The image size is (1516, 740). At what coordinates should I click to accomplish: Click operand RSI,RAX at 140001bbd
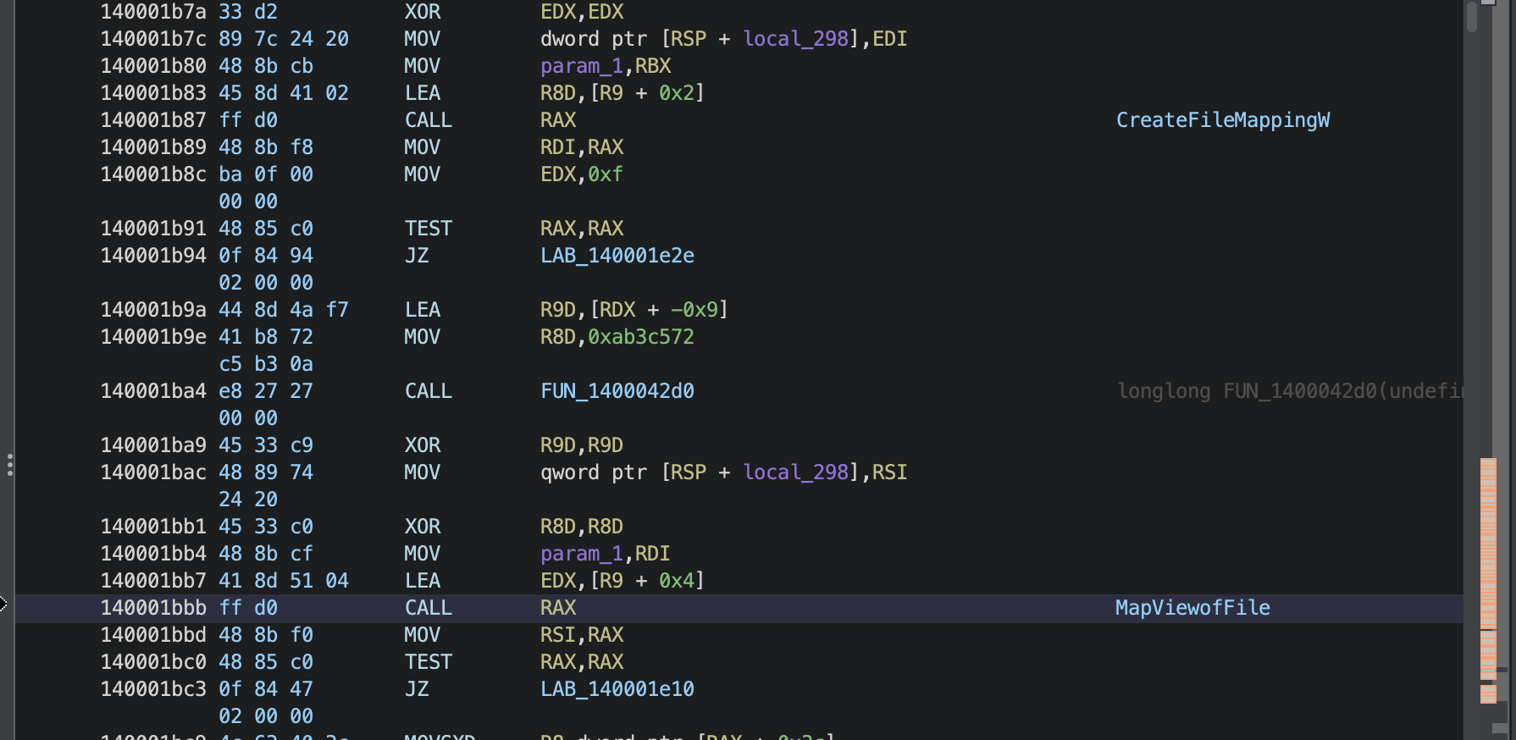click(582, 635)
